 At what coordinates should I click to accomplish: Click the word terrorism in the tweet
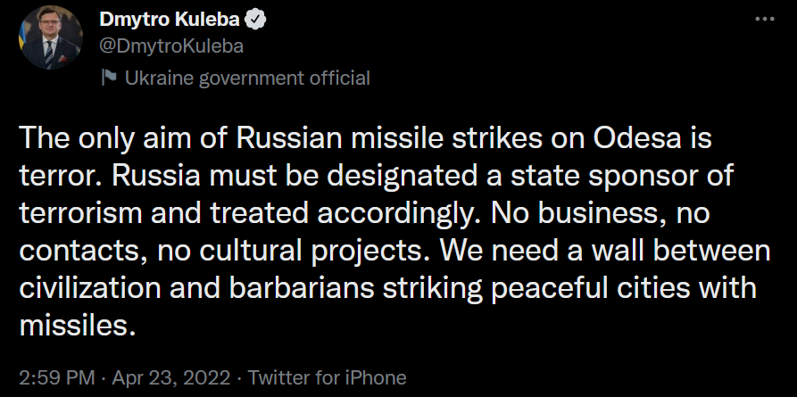80,213
